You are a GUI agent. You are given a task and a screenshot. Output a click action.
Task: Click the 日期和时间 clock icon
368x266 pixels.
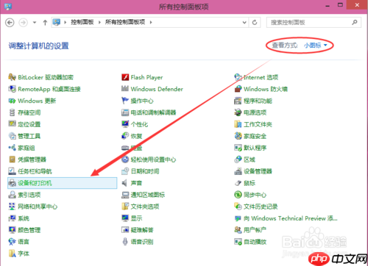point(125,171)
